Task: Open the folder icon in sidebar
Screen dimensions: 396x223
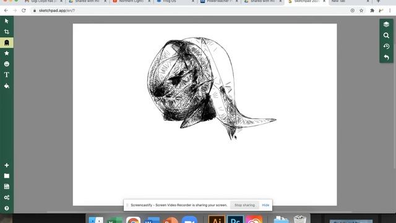Action: 7,176
